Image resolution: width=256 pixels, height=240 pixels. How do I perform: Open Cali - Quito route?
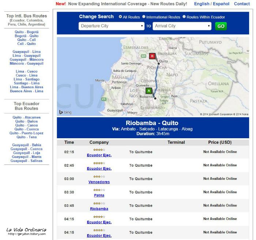coord(27,44)
